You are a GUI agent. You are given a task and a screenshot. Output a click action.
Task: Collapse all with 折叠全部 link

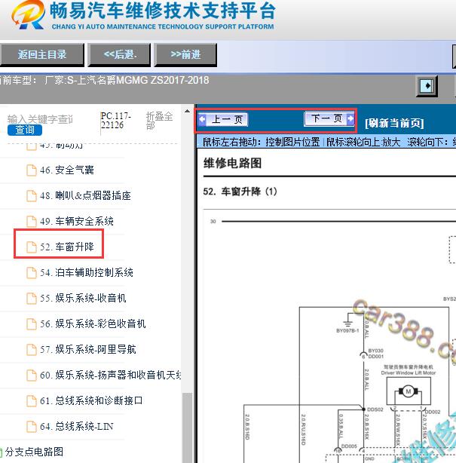coord(159,121)
